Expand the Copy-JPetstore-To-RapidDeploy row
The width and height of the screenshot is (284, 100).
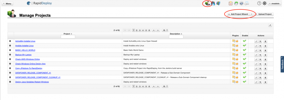(x=10, y=68)
